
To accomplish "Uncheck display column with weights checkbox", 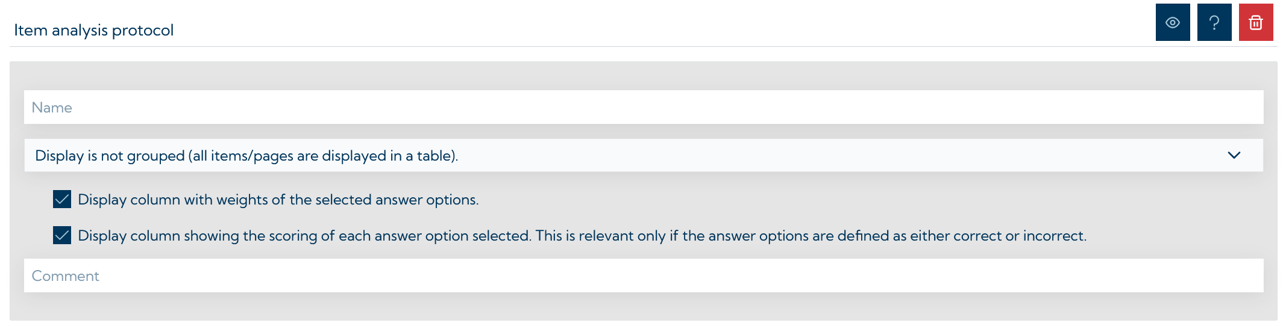I will pyautogui.click(x=62, y=199).
